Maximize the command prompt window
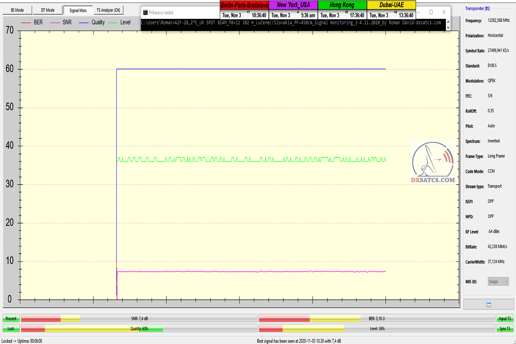The image size is (516, 344). (431, 12)
